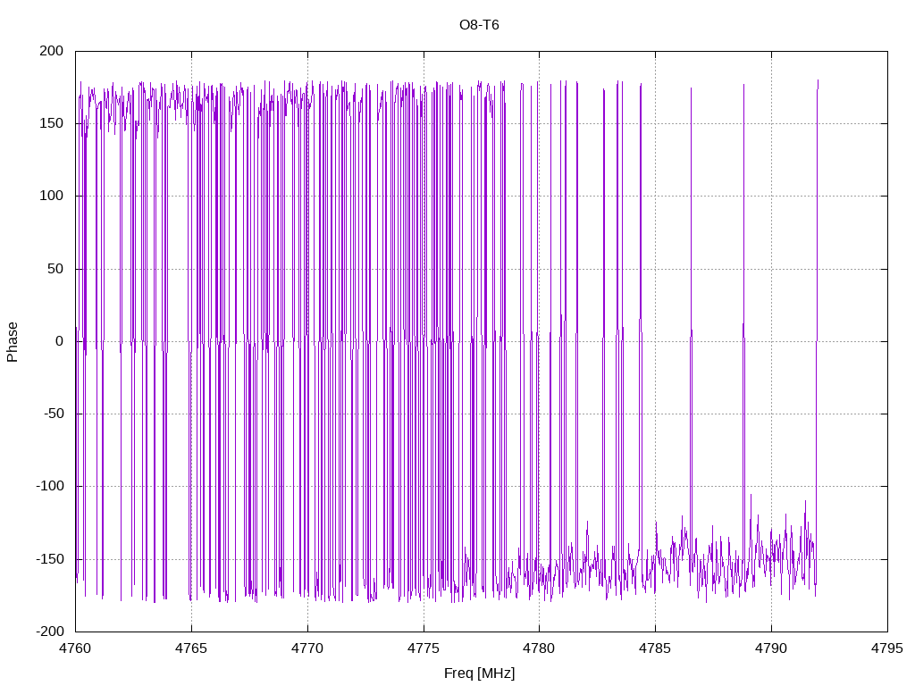Click the 4795 x-axis tick label

coord(887,648)
